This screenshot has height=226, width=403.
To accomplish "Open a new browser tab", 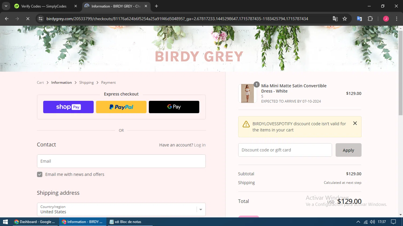I will pos(156,6).
